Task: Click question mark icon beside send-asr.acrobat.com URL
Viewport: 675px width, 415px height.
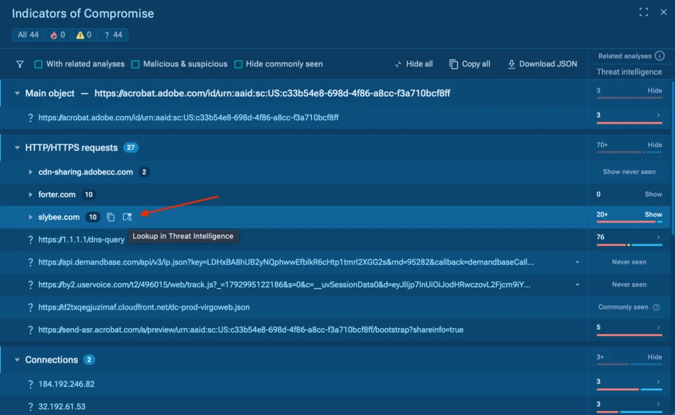Action: pyautogui.click(x=30, y=330)
